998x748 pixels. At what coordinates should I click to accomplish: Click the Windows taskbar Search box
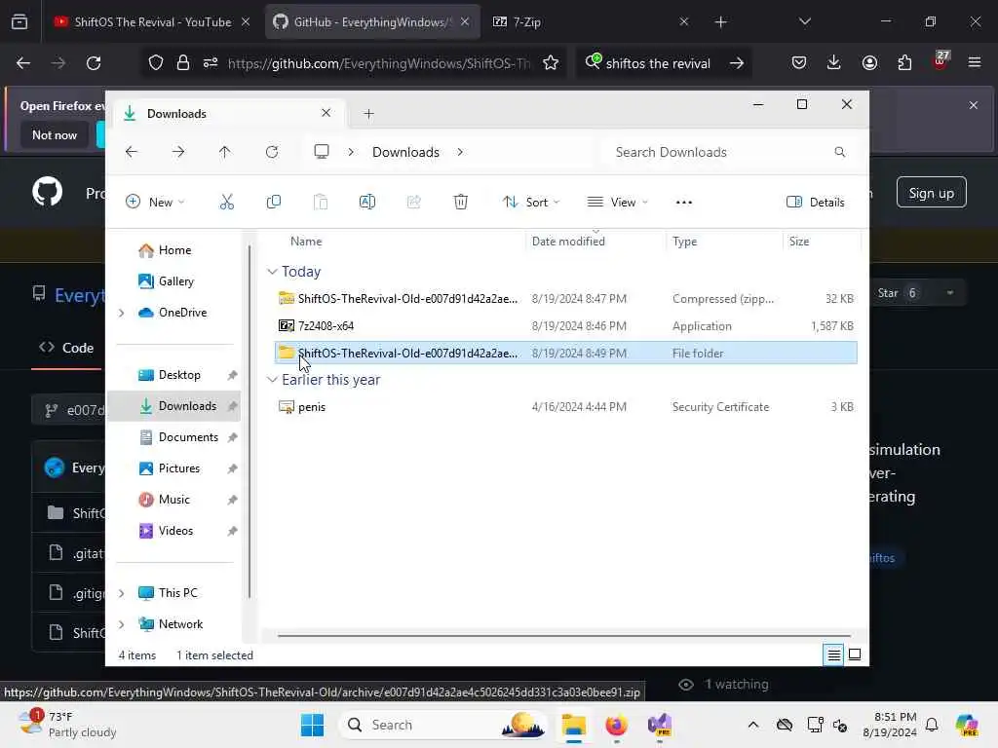click(x=445, y=725)
